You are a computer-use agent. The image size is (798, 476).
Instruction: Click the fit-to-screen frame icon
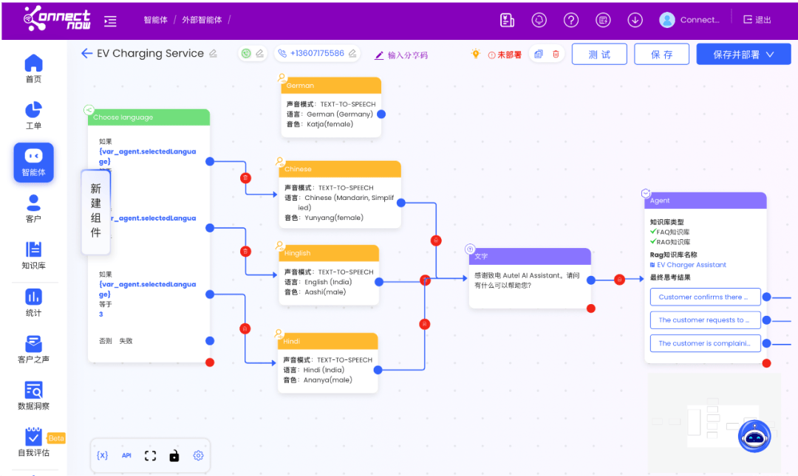[x=150, y=455]
